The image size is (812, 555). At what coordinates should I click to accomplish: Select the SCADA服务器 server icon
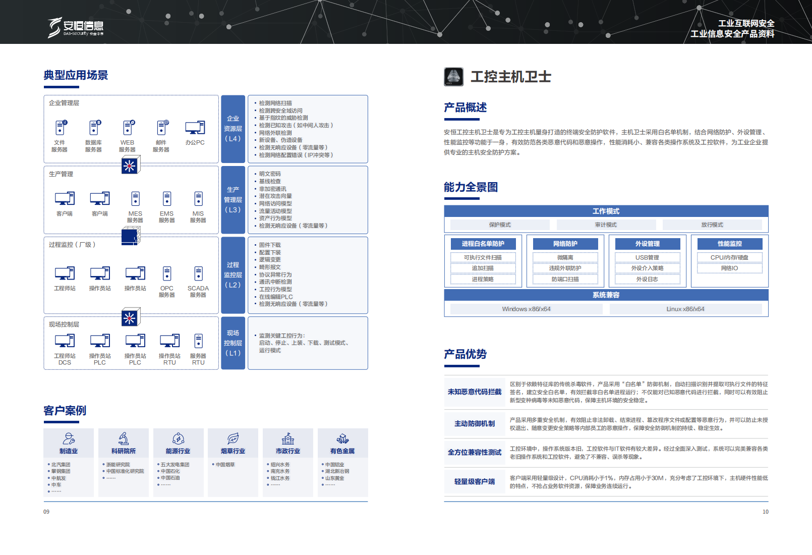(x=198, y=273)
